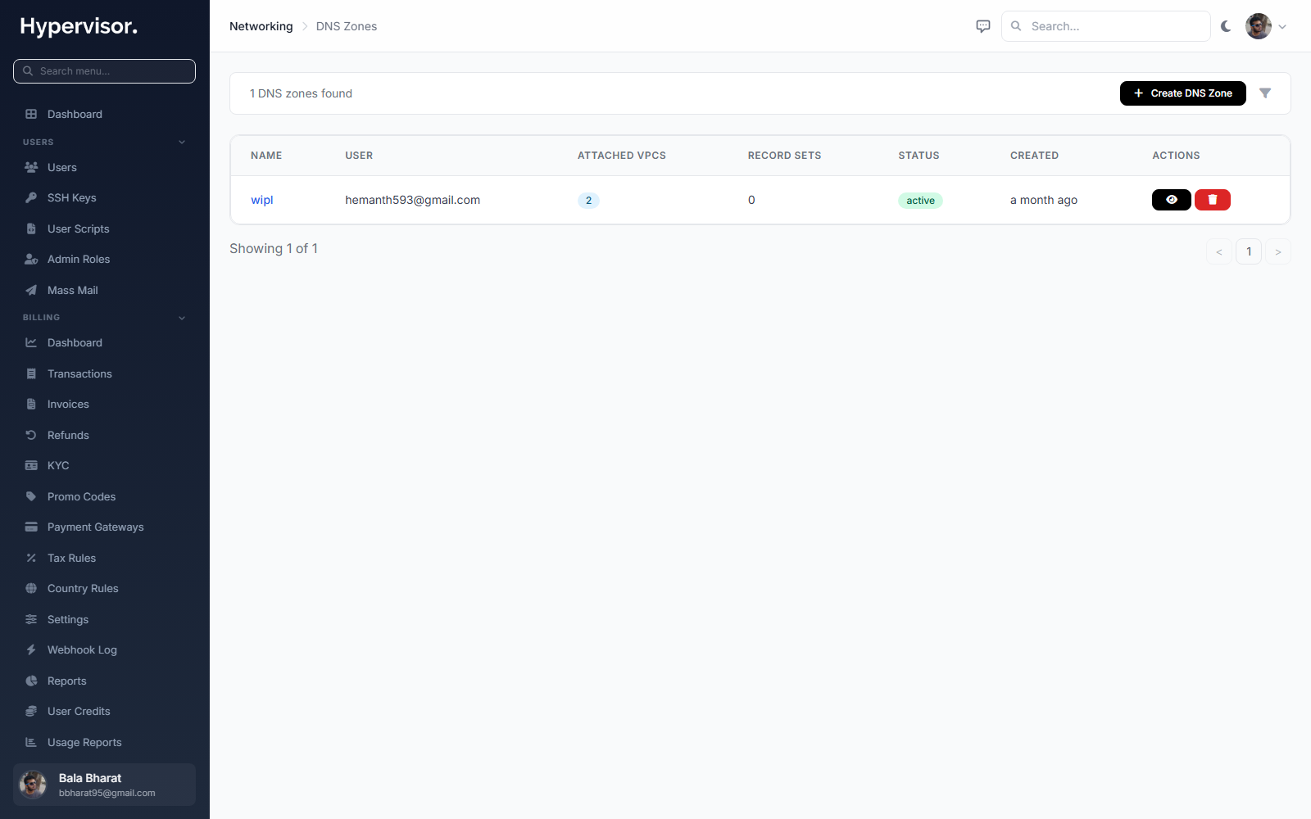Click the active status badge
The image size is (1311, 819).
[x=920, y=201]
